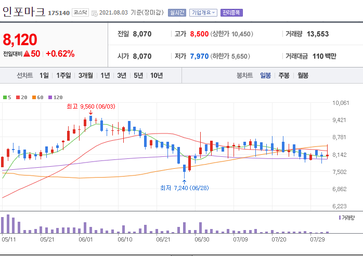Screen dimensions: 363x256
Task: Click the 저가 value 7,970
Action: pos(199,56)
